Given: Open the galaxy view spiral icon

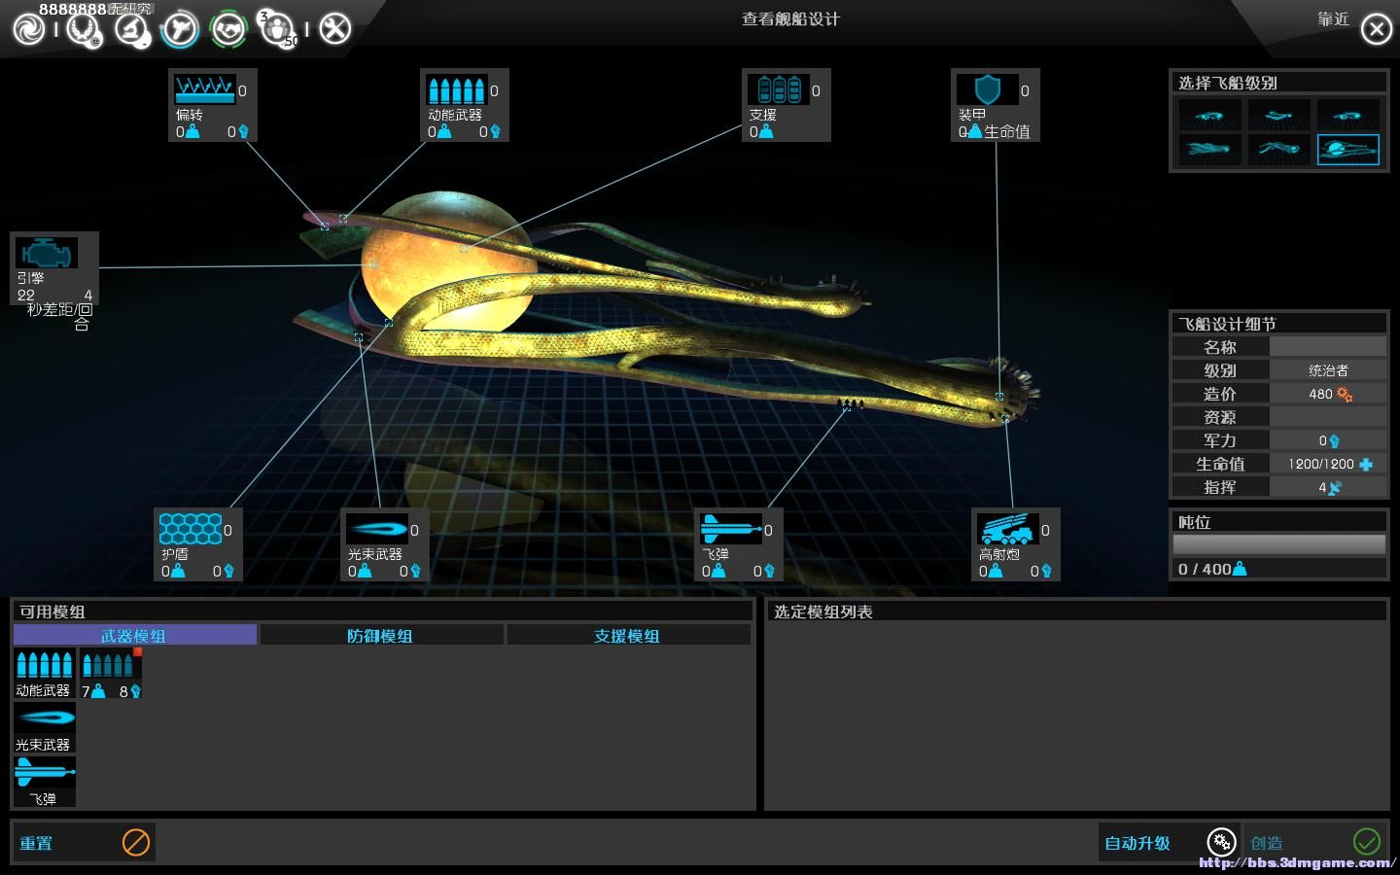Looking at the screenshot, I should (x=29, y=29).
